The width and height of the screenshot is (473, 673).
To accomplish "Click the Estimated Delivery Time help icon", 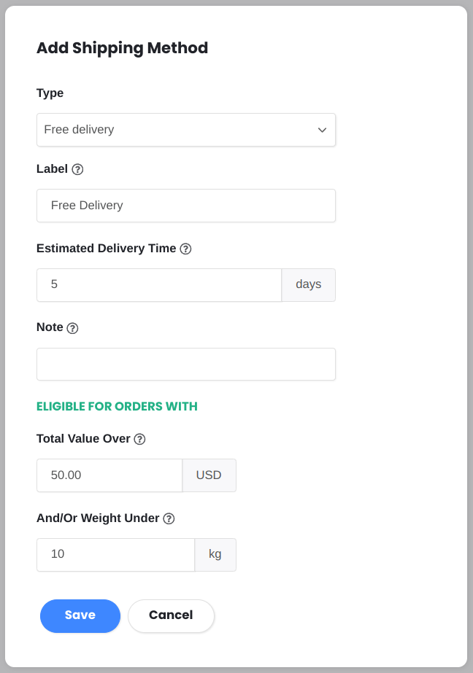I will click(185, 249).
